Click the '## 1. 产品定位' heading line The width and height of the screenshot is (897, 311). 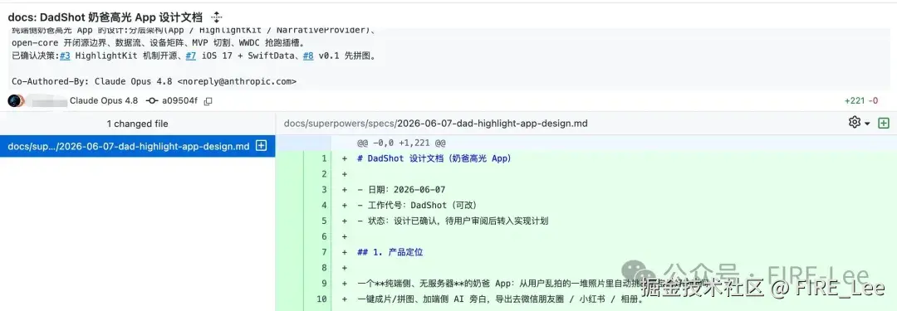[x=390, y=252]
